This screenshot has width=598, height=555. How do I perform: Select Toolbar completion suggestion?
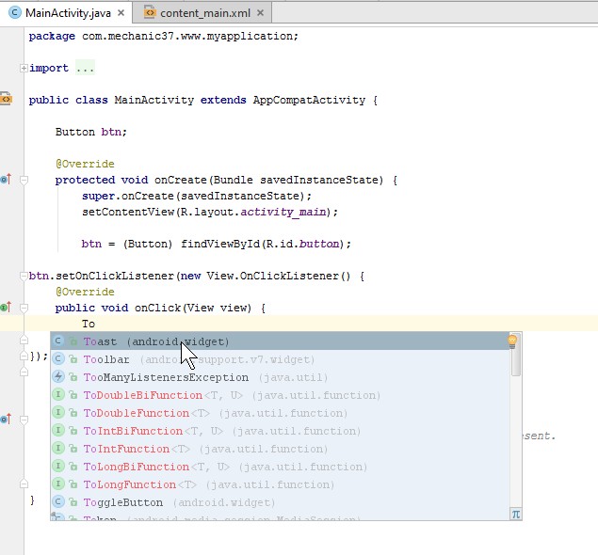click(280, 359)
